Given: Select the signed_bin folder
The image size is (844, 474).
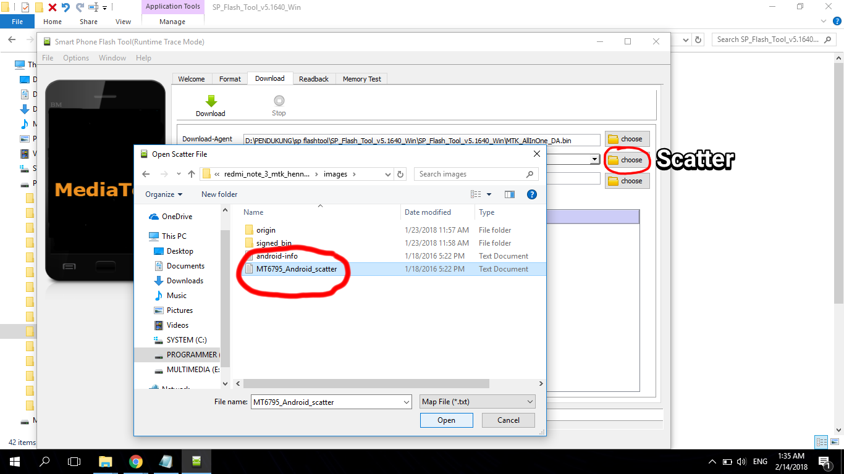Looking at the screenshot, I should coord(274,243).
